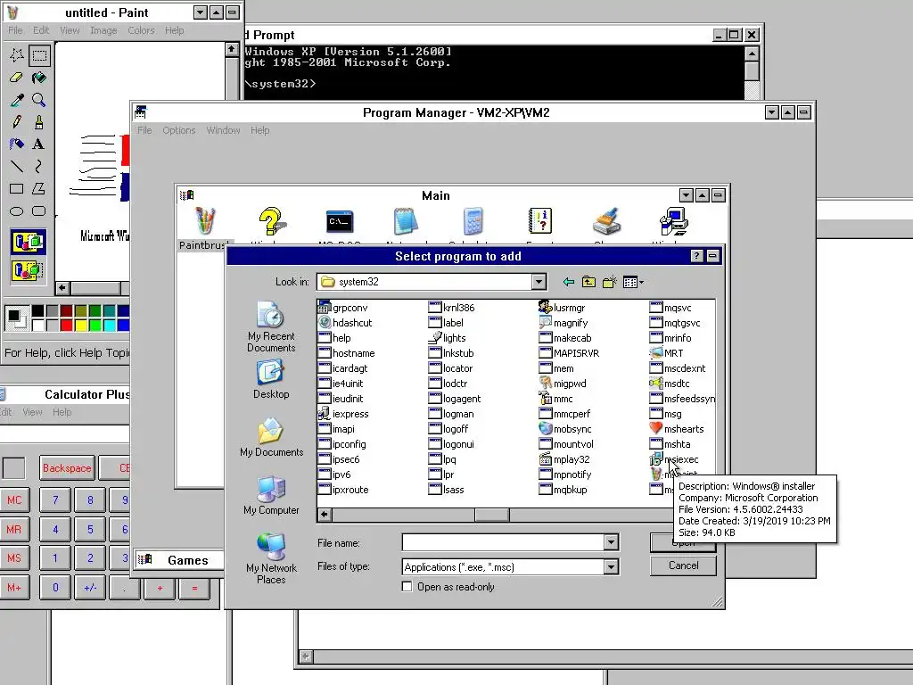
Task: Open Program Manager Window menu
Action: [x=223, y=130]
